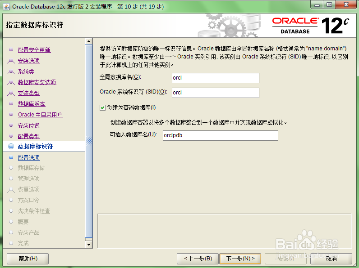
Task: Proceed with 下一步(N) button
Action: click(240, 259)
